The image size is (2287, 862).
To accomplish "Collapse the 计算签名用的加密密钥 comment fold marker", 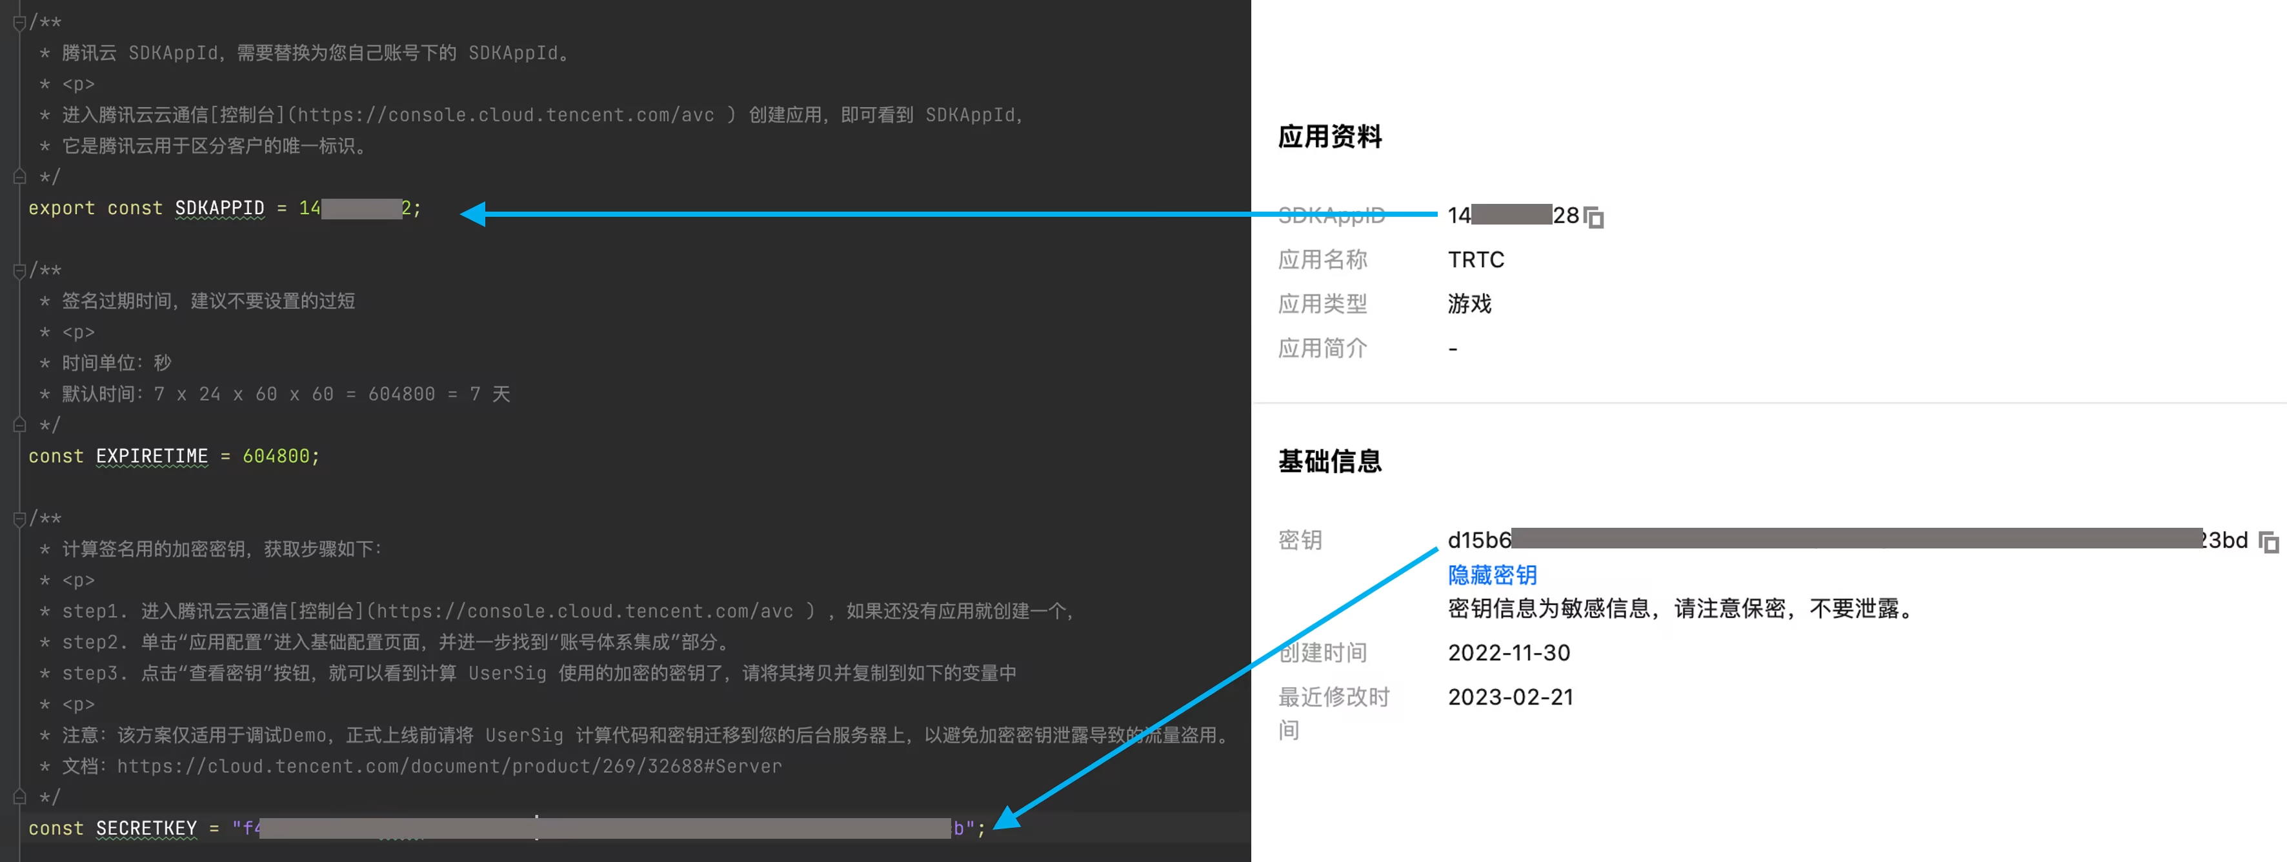I will tap(19, 519).
